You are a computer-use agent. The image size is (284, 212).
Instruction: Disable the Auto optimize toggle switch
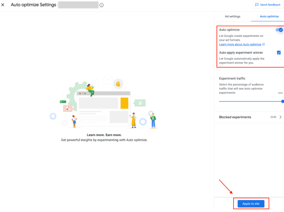click(x=279, y=30)
